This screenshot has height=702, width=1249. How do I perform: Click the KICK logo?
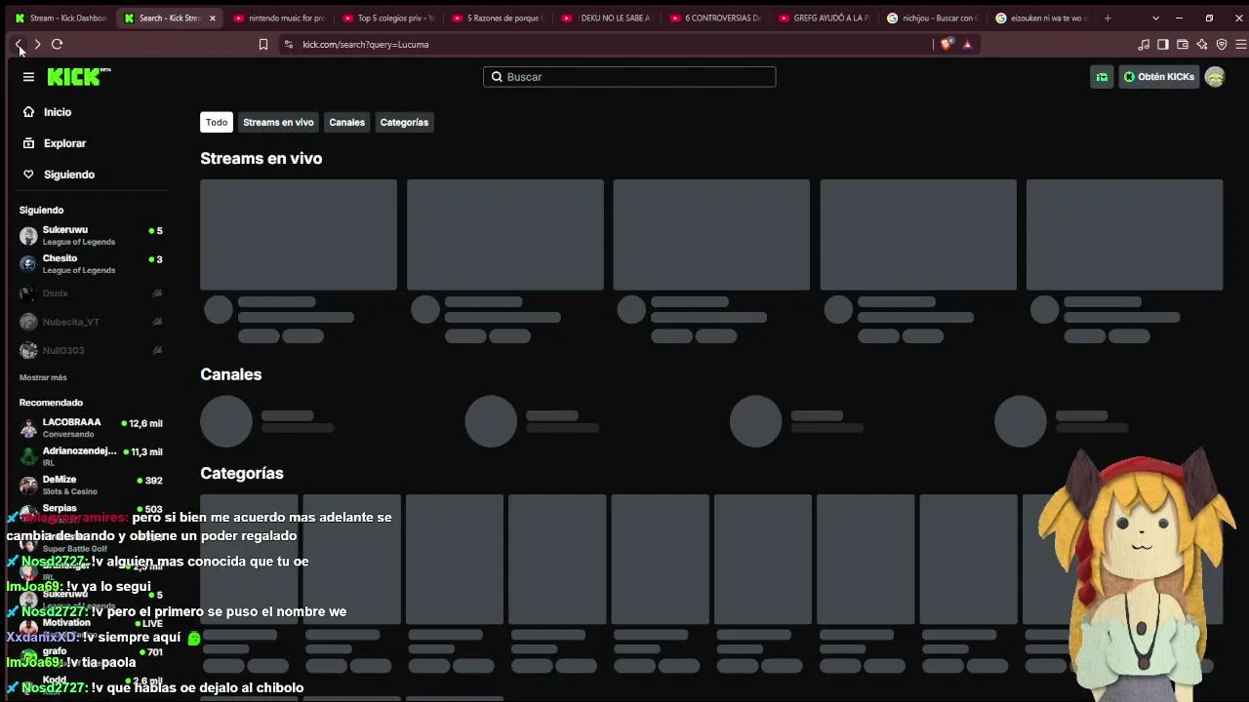tap(79, 77)
